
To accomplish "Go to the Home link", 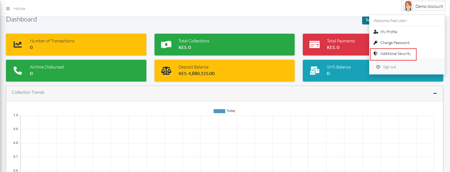I will 20,9.
